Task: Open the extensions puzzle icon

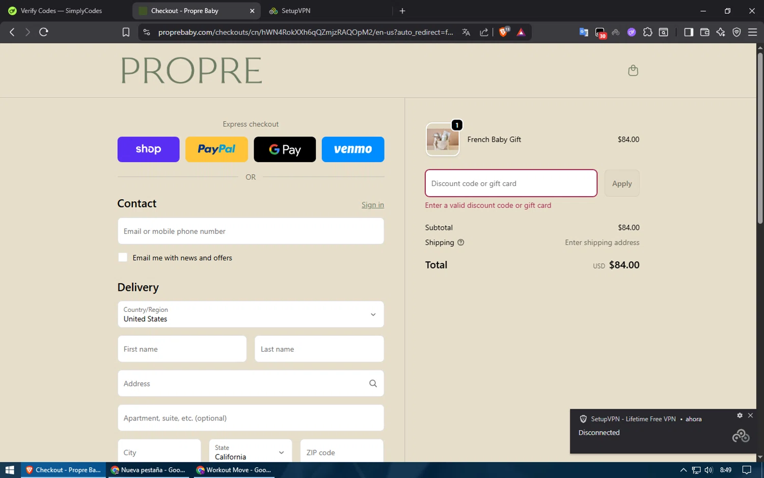Action: (x=647, y=32)
